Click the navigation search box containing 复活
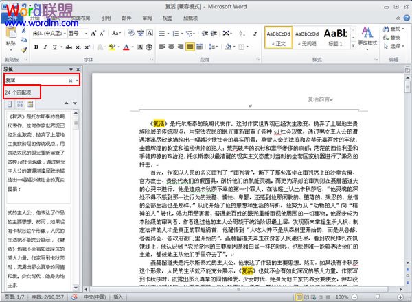The image size is (412, 302). [x=34, y=81]
